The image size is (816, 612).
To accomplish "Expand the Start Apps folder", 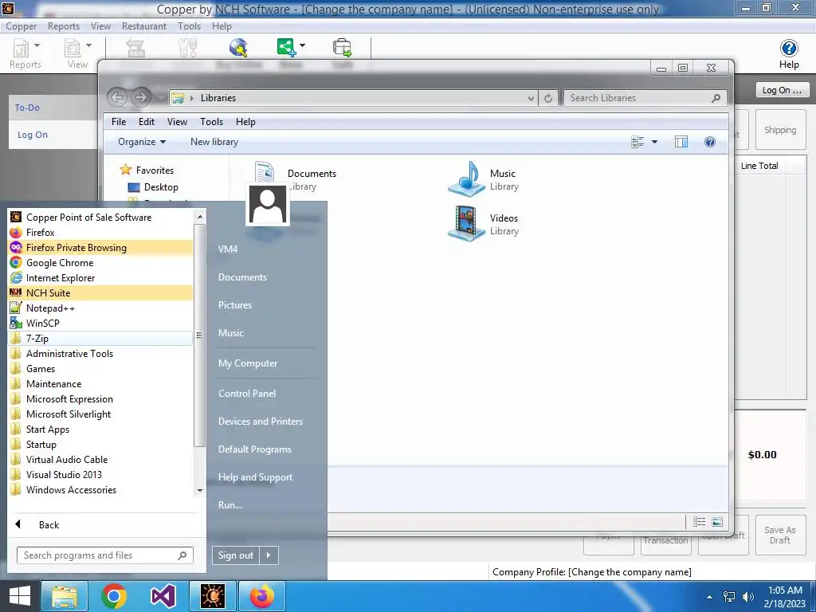I will (x=100, y=429).
